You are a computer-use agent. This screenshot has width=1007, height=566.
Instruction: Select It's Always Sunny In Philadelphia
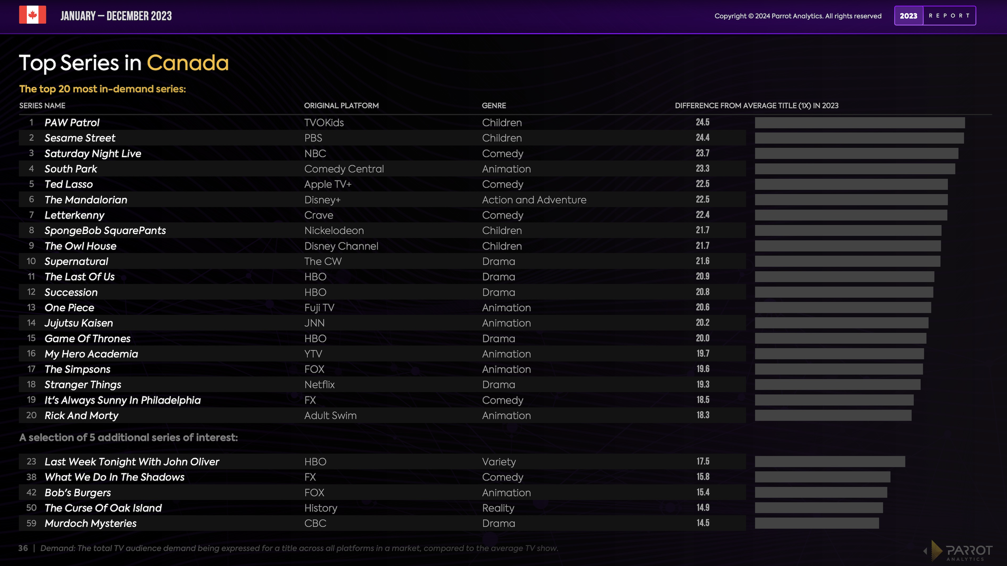click(122, 400)
